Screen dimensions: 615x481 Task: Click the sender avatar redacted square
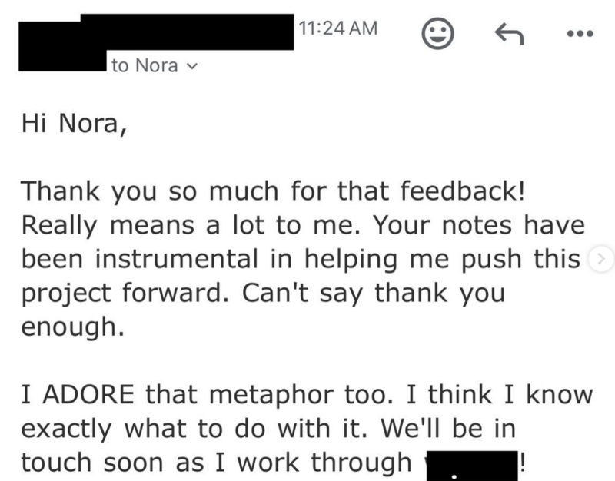(62, 47)
